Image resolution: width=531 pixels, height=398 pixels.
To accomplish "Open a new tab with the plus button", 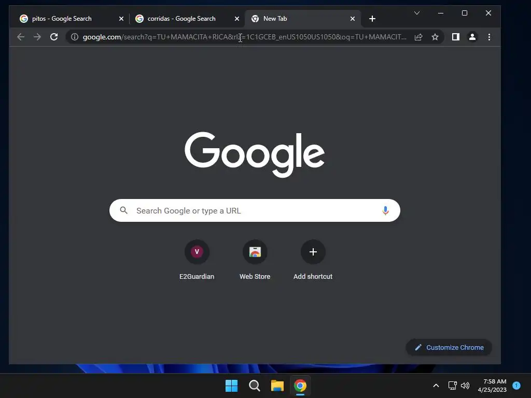I will (372, 19).
